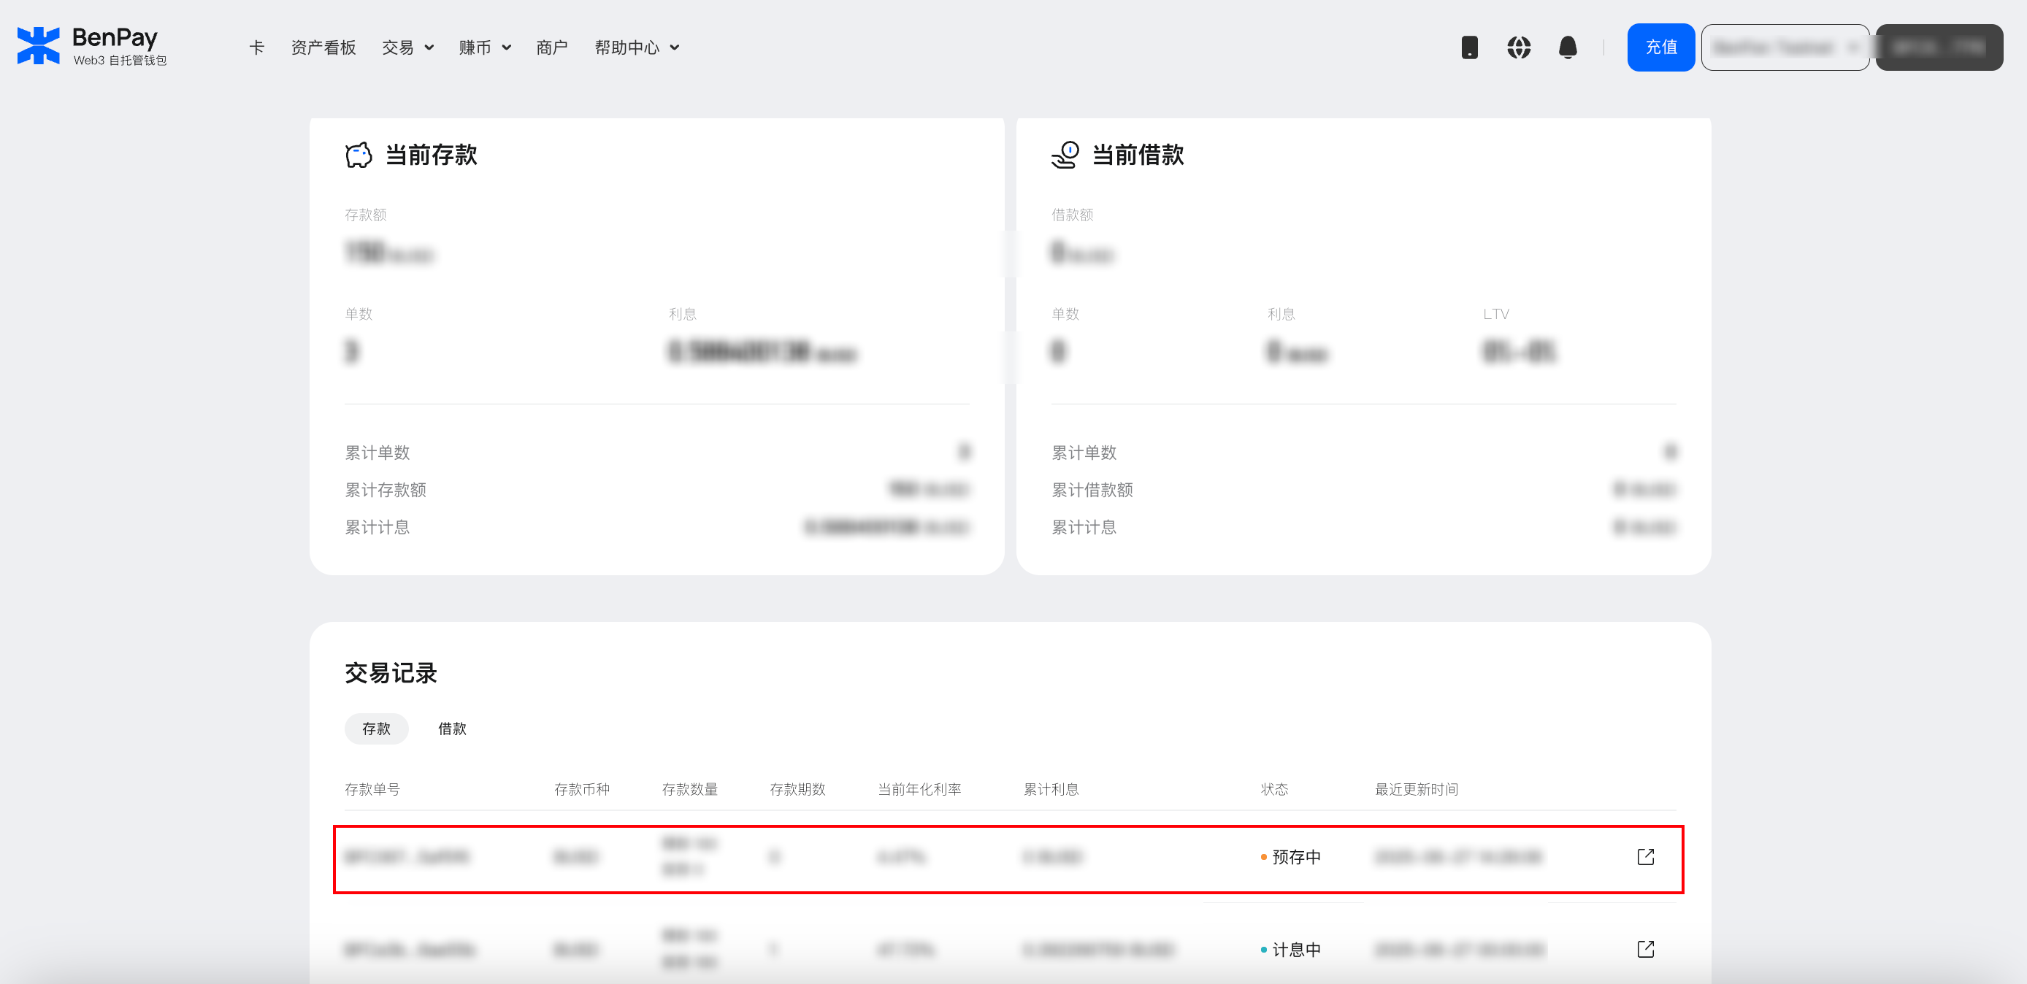Click the 存款数量 column header

[689, 789]
